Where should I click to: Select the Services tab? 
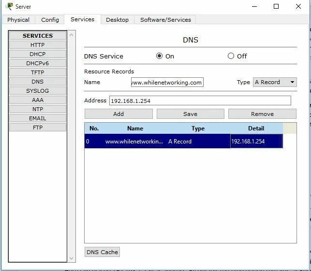(x=83, y=19)
